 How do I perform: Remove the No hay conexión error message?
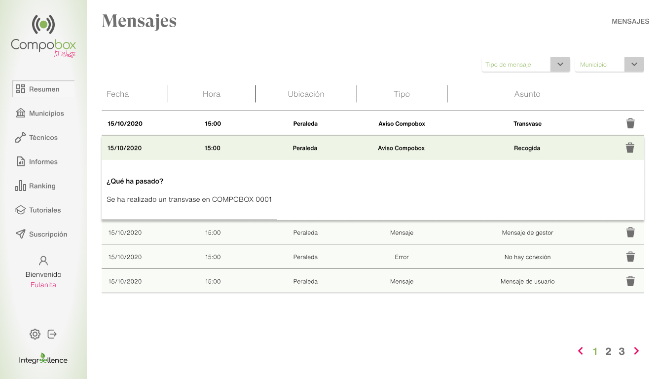pos(630,257)
